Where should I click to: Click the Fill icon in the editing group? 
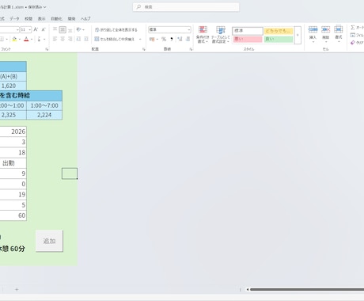pyautogui.click(x=353, y=35)
